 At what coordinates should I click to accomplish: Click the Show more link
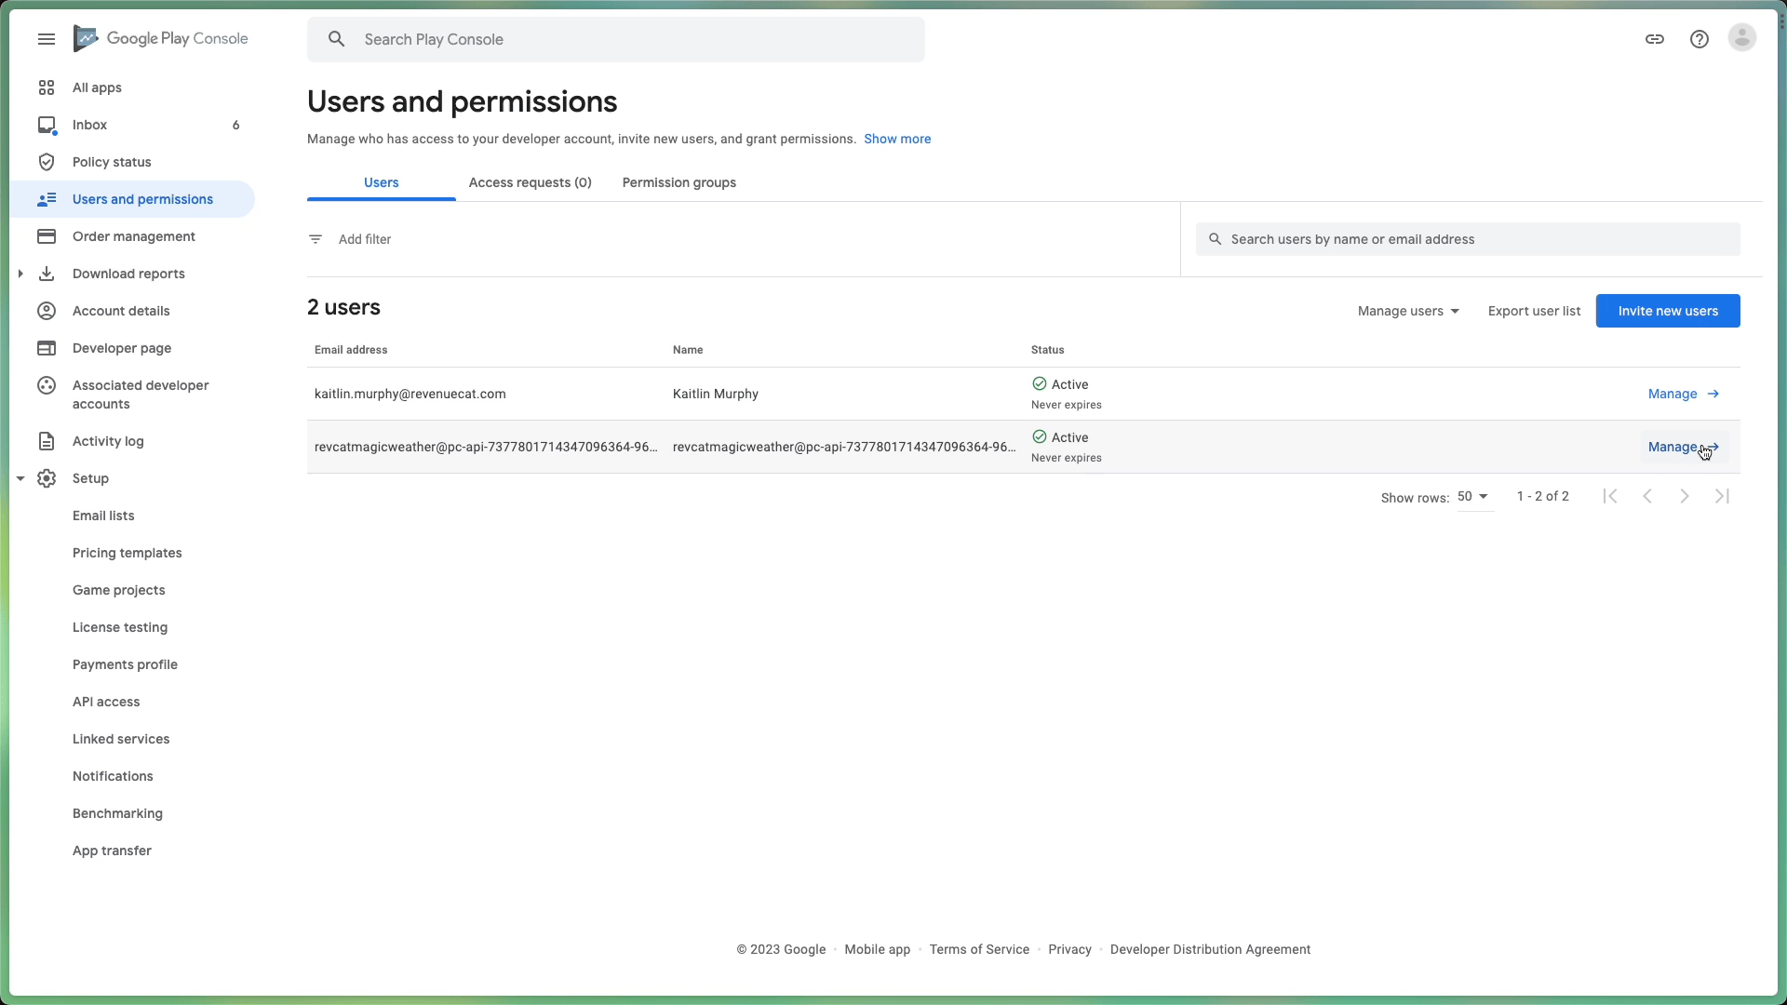click(x=896, y=139)
